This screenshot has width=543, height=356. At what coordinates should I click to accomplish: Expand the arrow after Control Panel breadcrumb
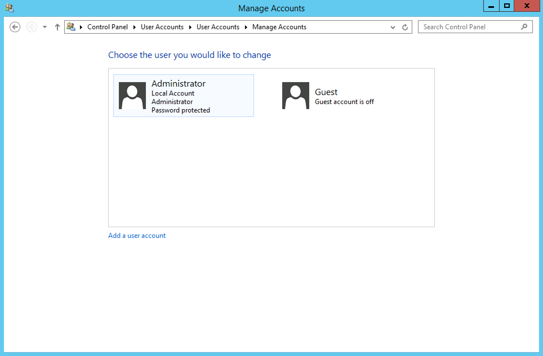click(134, 27)
